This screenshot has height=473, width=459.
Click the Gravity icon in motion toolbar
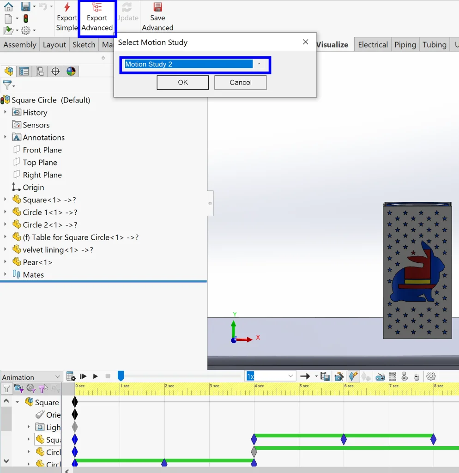point(417,377)
